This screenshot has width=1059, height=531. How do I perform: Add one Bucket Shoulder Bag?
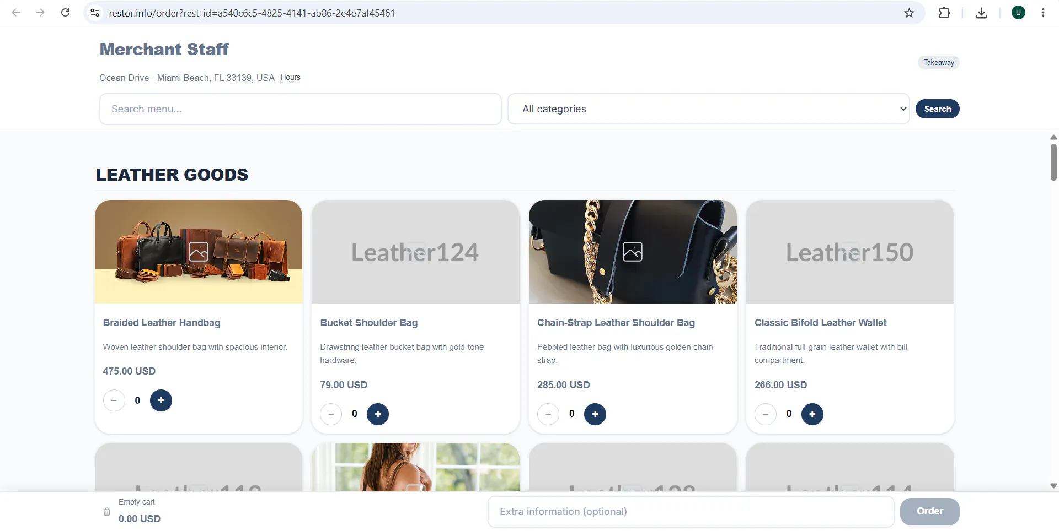(378, 414)
